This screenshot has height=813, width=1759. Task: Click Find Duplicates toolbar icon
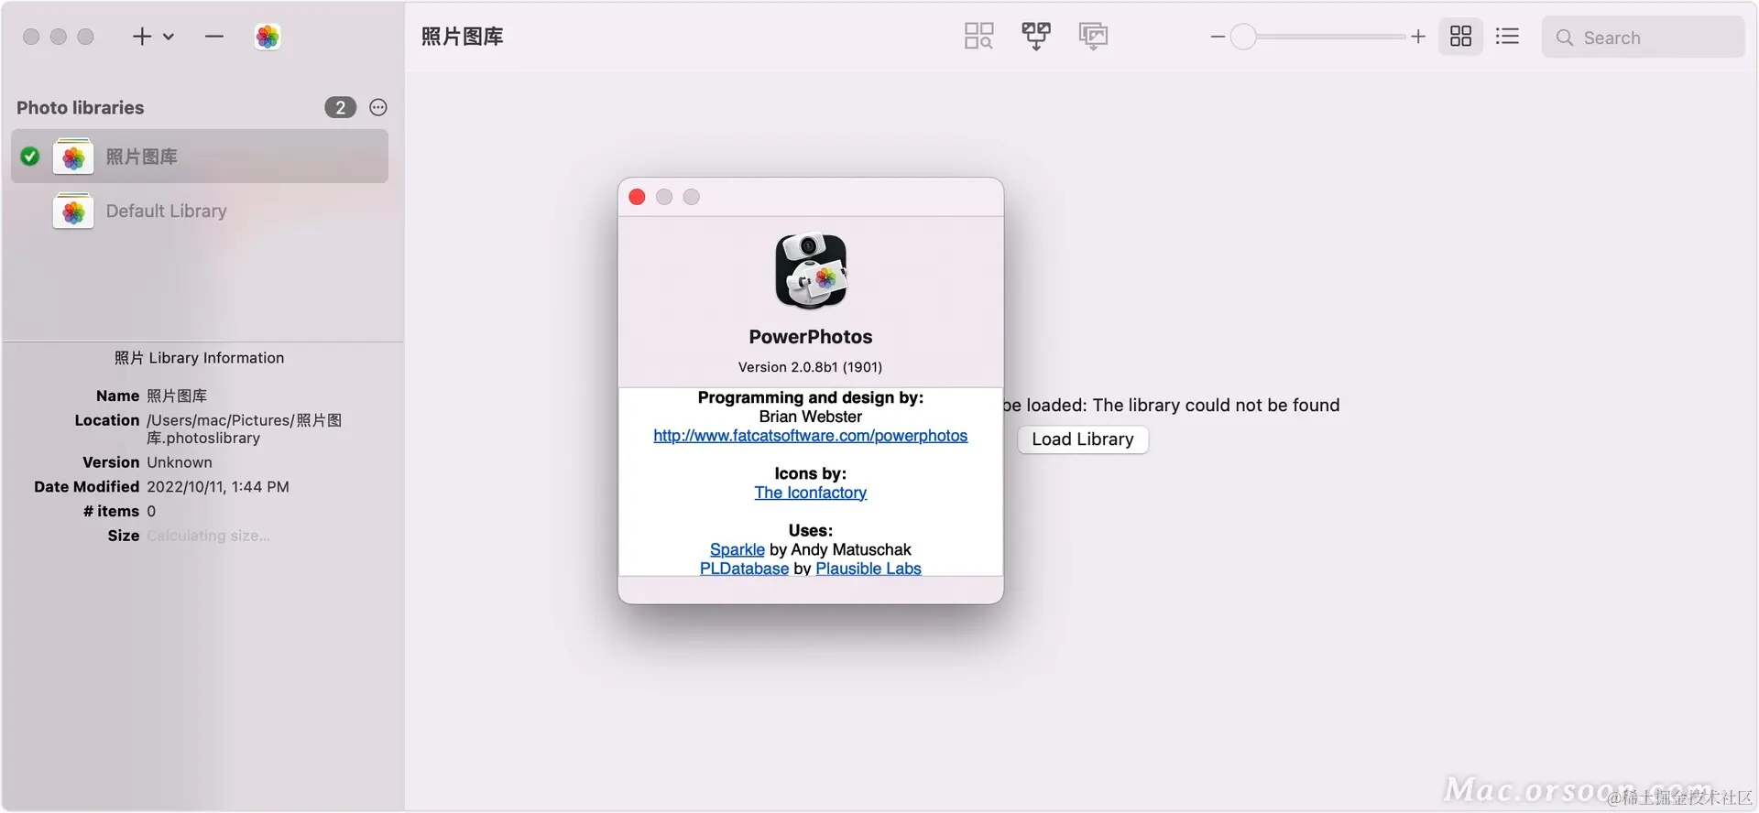click(978, 37)
